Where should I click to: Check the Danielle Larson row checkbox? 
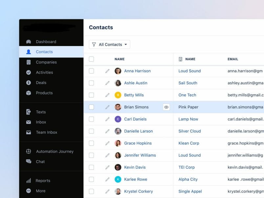click(91, 131)
